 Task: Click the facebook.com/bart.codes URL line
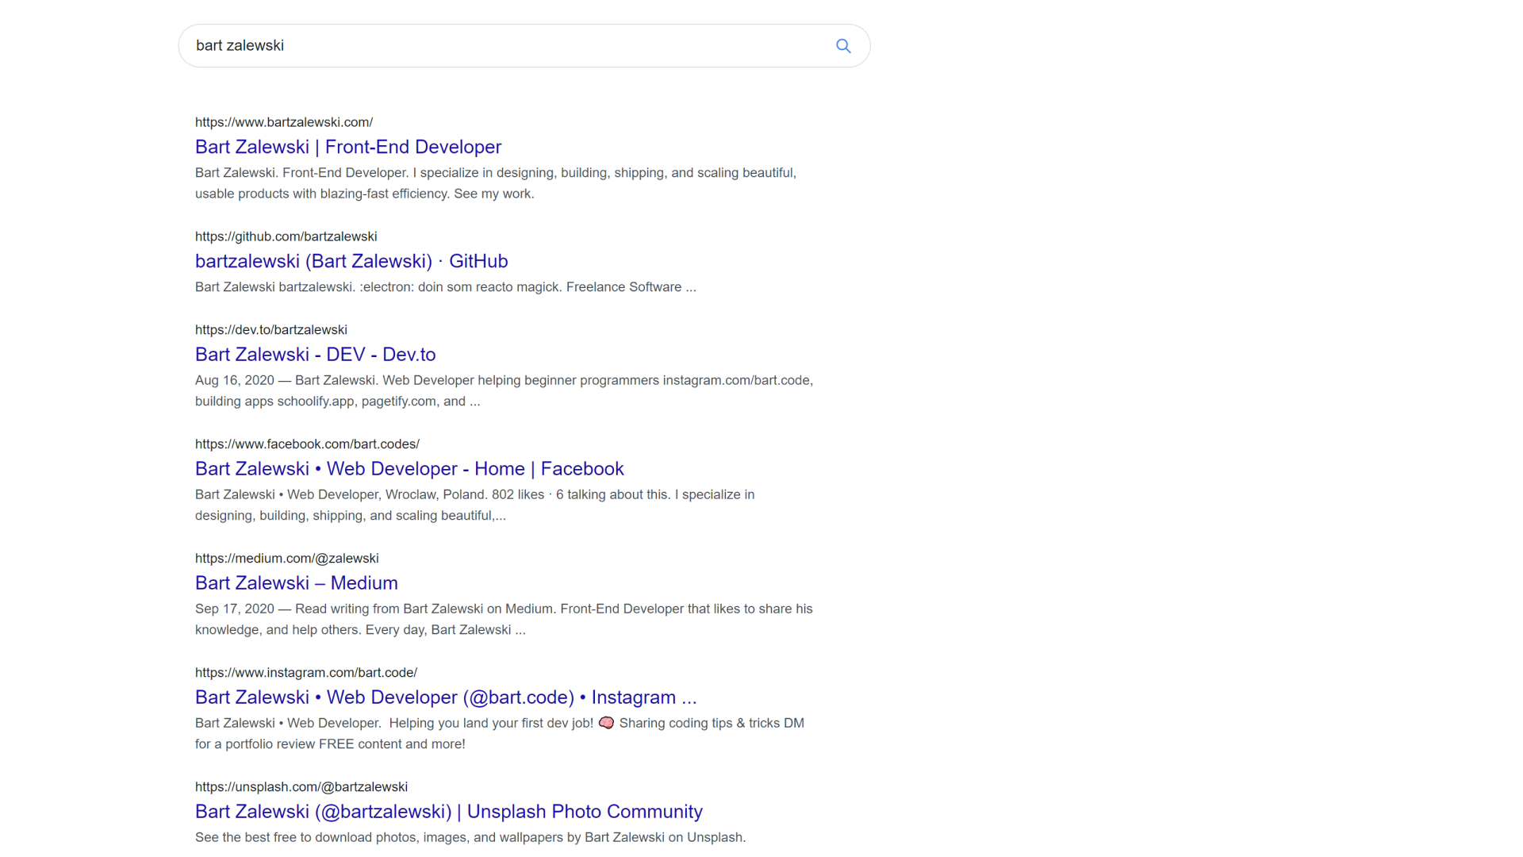pyautogui.click(x=307, y=444)
